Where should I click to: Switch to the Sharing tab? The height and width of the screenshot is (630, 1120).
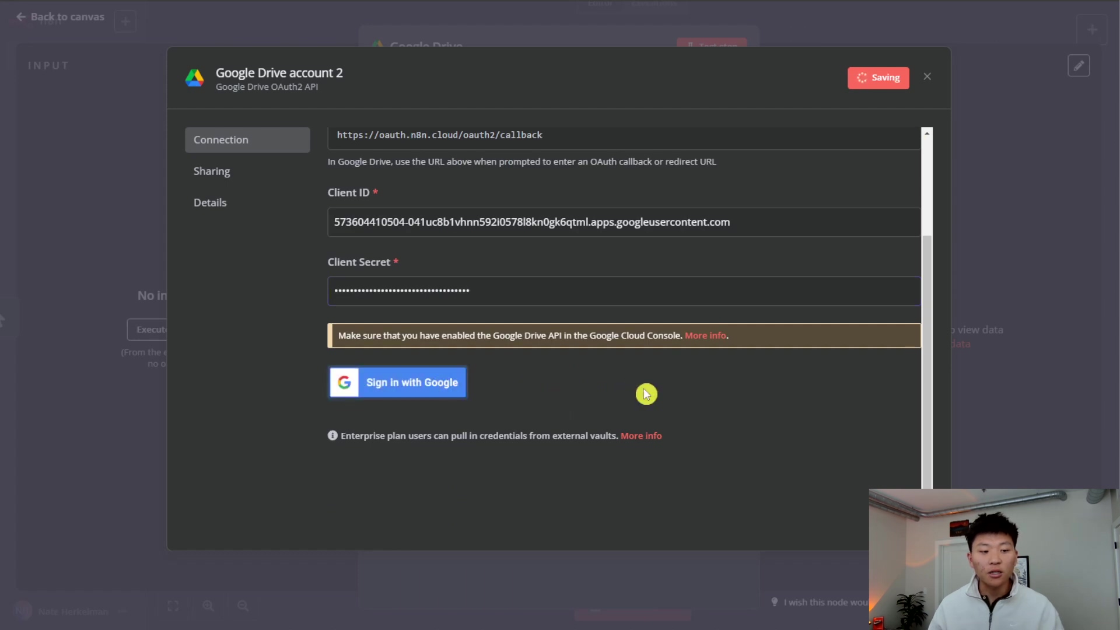tap(212, 171)
